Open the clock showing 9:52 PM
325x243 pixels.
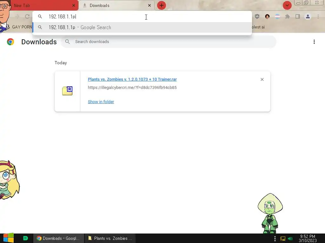click(308, 239)
